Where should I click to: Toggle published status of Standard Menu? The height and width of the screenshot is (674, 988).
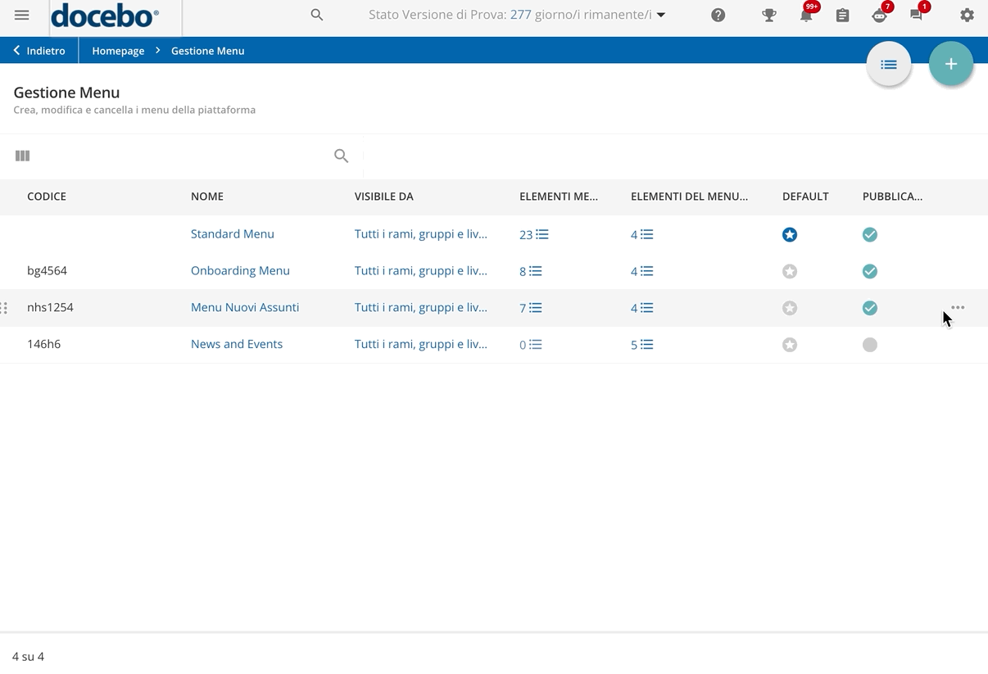tap(870, 235)
